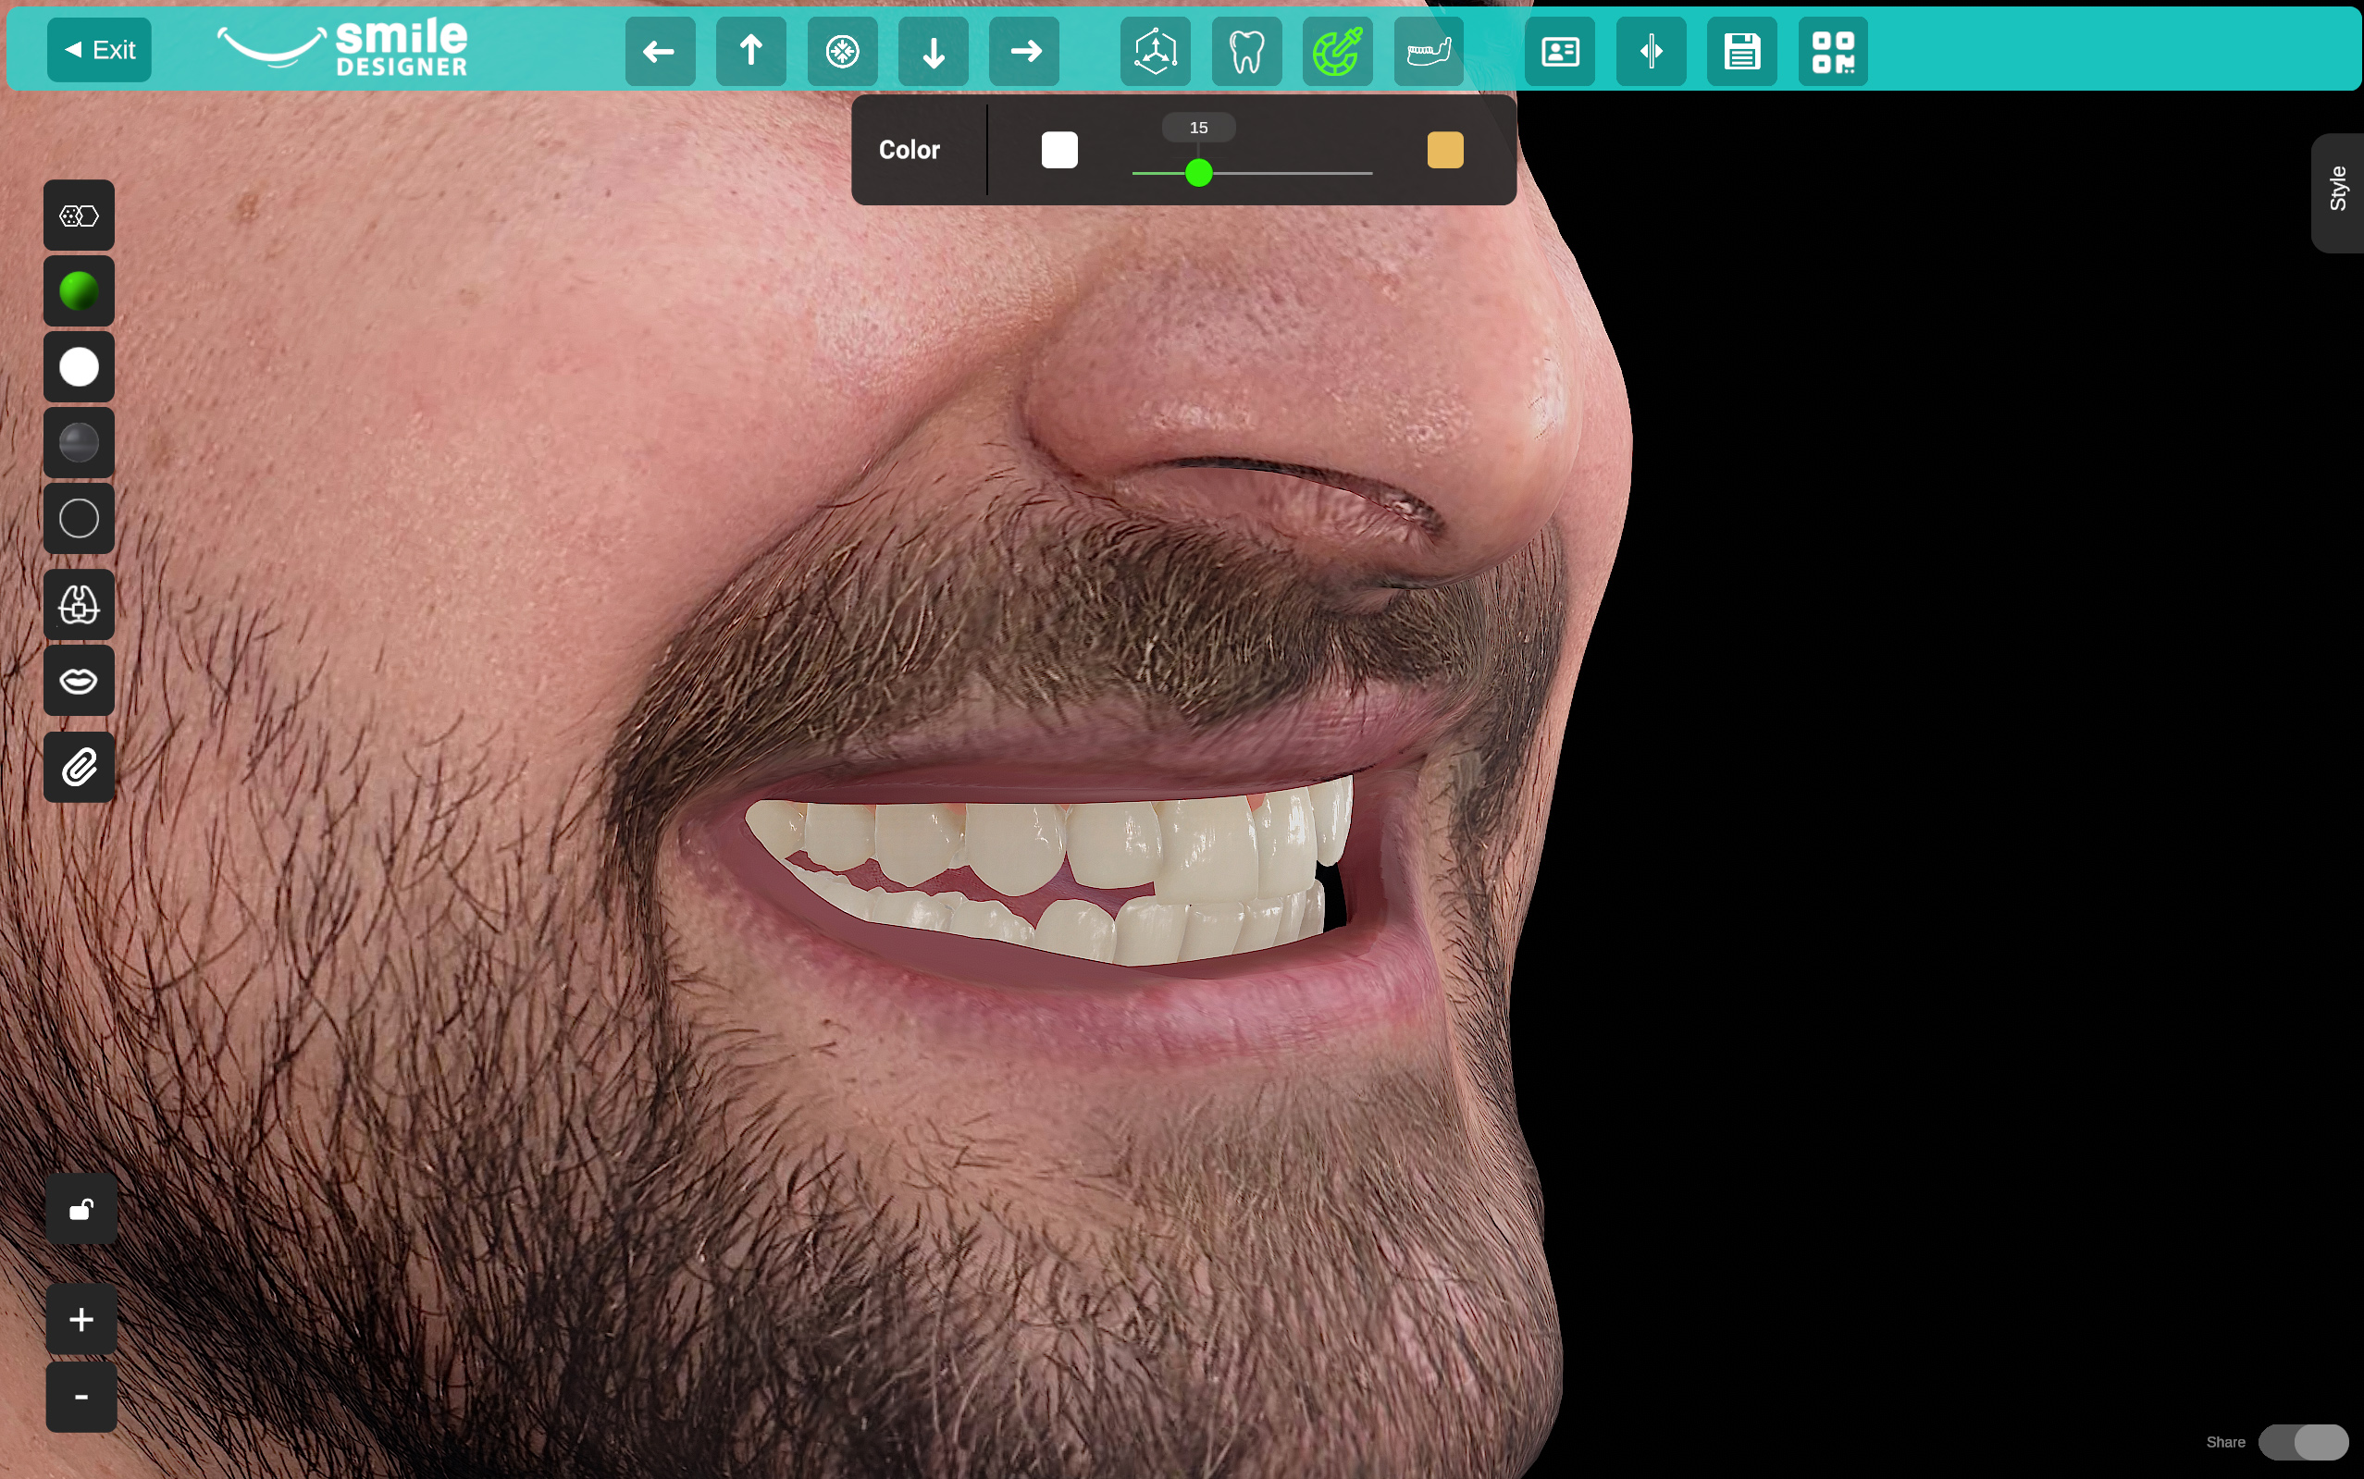The image size is (2364, 1479).
Task: Expand the Style side tab
Action: pos(2337,191)
